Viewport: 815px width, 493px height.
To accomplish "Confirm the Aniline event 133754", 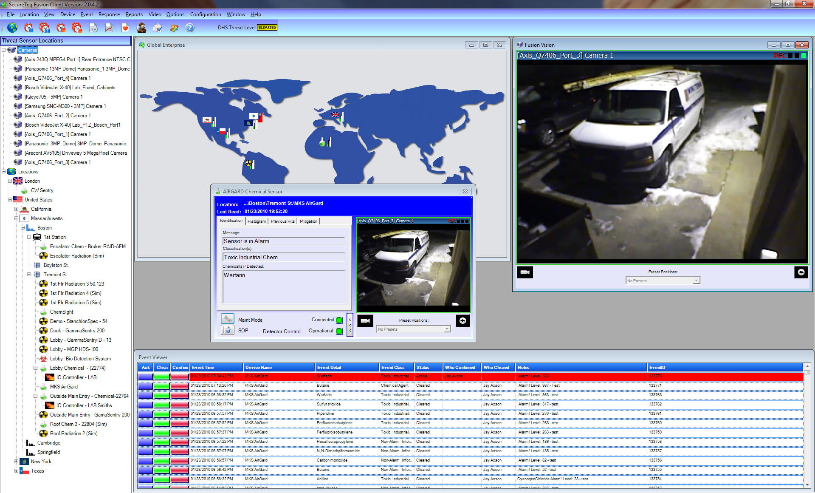I will tap(180, 479).
